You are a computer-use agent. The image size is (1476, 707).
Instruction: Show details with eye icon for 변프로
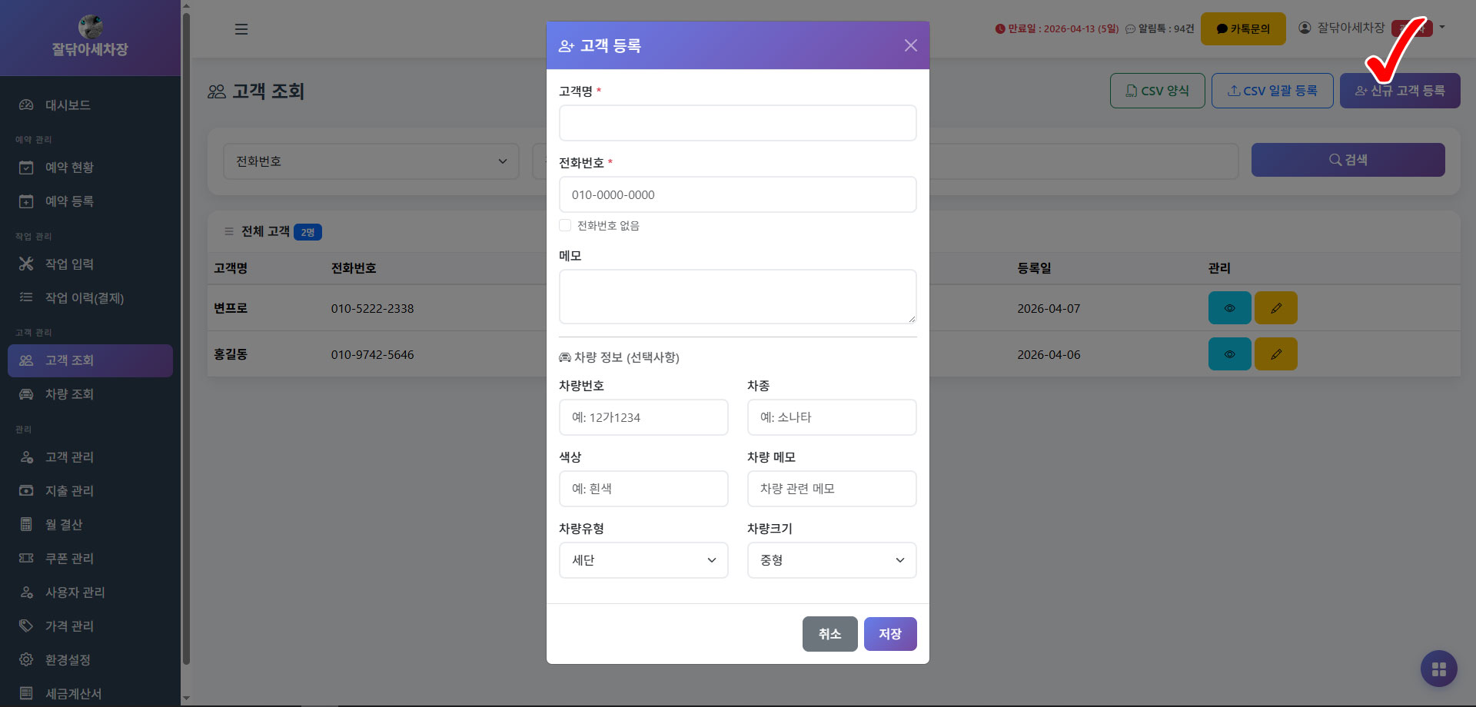click(1229, 308)
